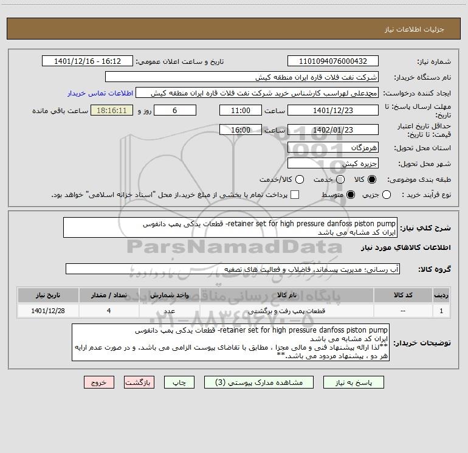The image size is (468, 453).
Task: Click the unit cell عدد
Action: 169,311
